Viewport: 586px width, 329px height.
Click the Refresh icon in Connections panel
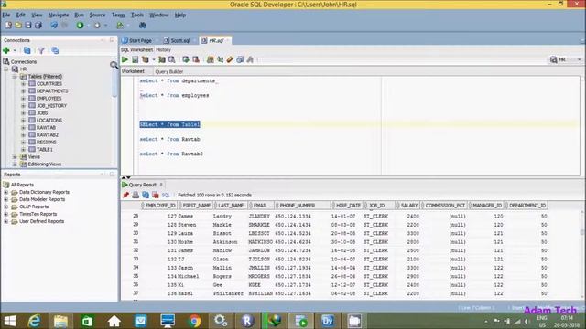(27, 50)
